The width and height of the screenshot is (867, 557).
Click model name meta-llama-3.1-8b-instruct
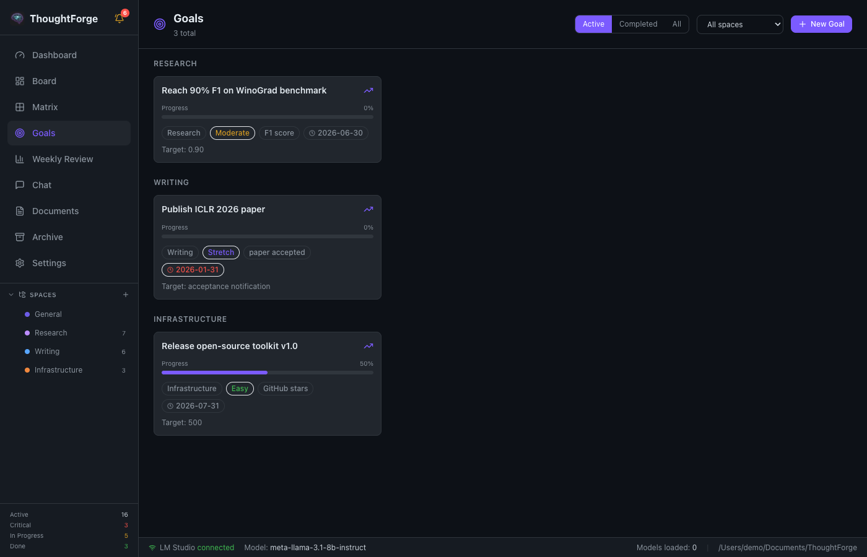point(318,548)
